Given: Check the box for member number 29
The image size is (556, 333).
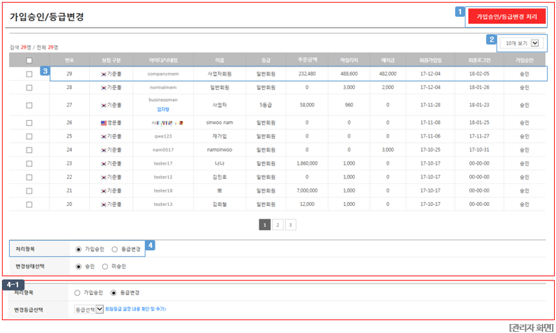Looking at the screenshot, I should (29, 74).
